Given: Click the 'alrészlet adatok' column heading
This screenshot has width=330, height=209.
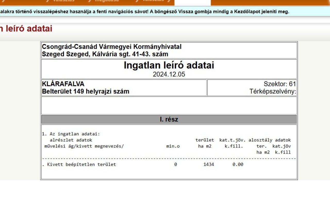Looking at the screenshot, I should click(x=71, y=140).
